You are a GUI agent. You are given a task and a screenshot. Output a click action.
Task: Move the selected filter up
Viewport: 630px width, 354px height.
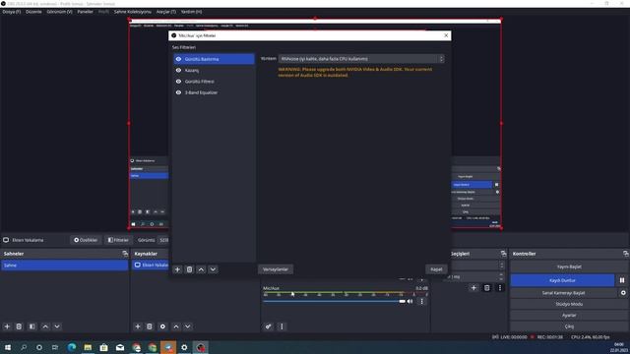(201, 269)
